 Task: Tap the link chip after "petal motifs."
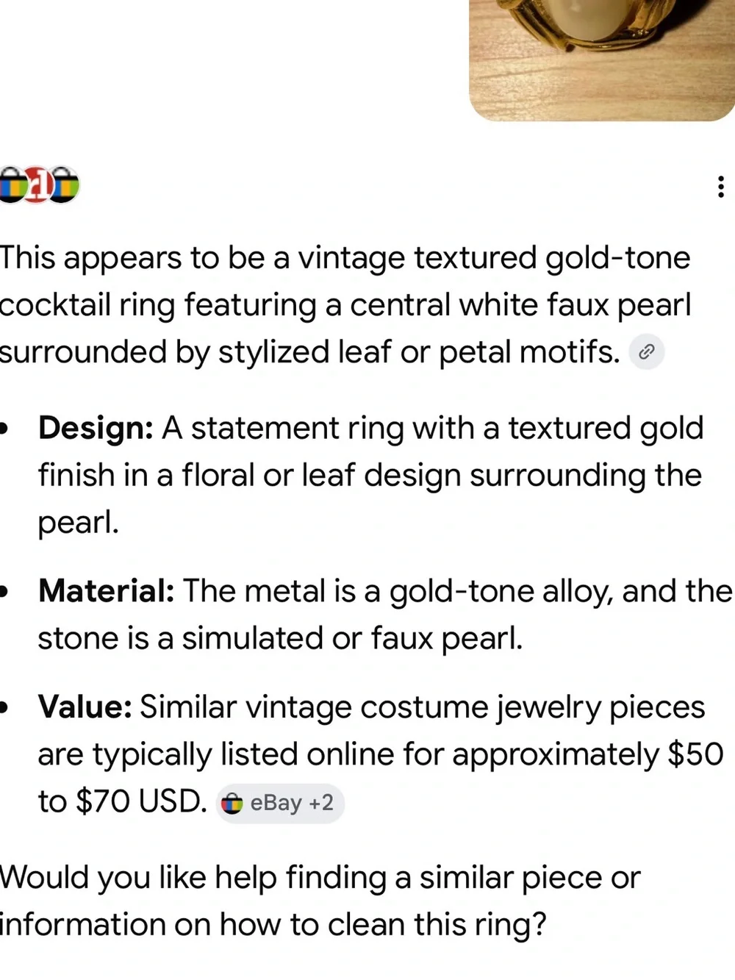tap(647, 352)
